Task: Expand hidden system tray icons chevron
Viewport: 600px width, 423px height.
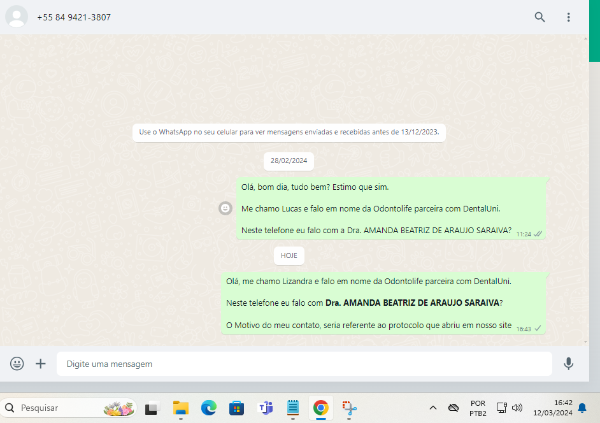Action: [433, 408]
